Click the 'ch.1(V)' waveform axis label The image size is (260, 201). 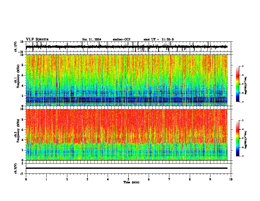[16, 47]
